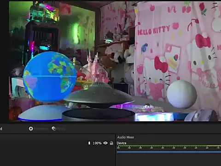Toggle the source lock icon
This screenshot has height=166, width=221.
pos(111,143)
